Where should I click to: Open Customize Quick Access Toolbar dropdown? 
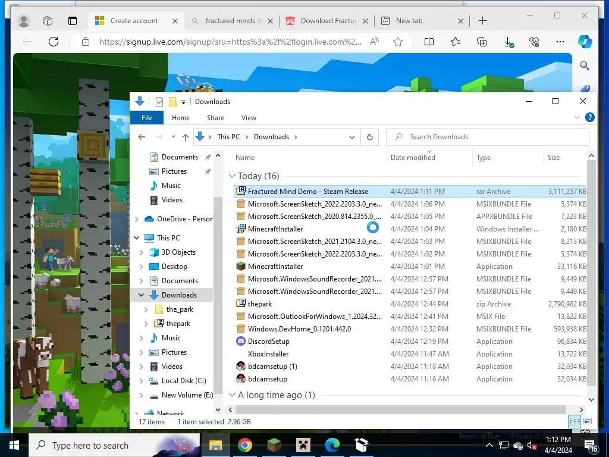(183, 102)
